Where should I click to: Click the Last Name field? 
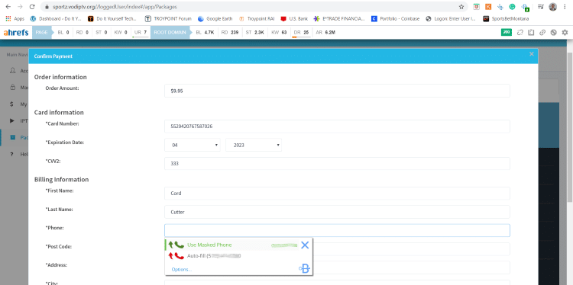337,212
